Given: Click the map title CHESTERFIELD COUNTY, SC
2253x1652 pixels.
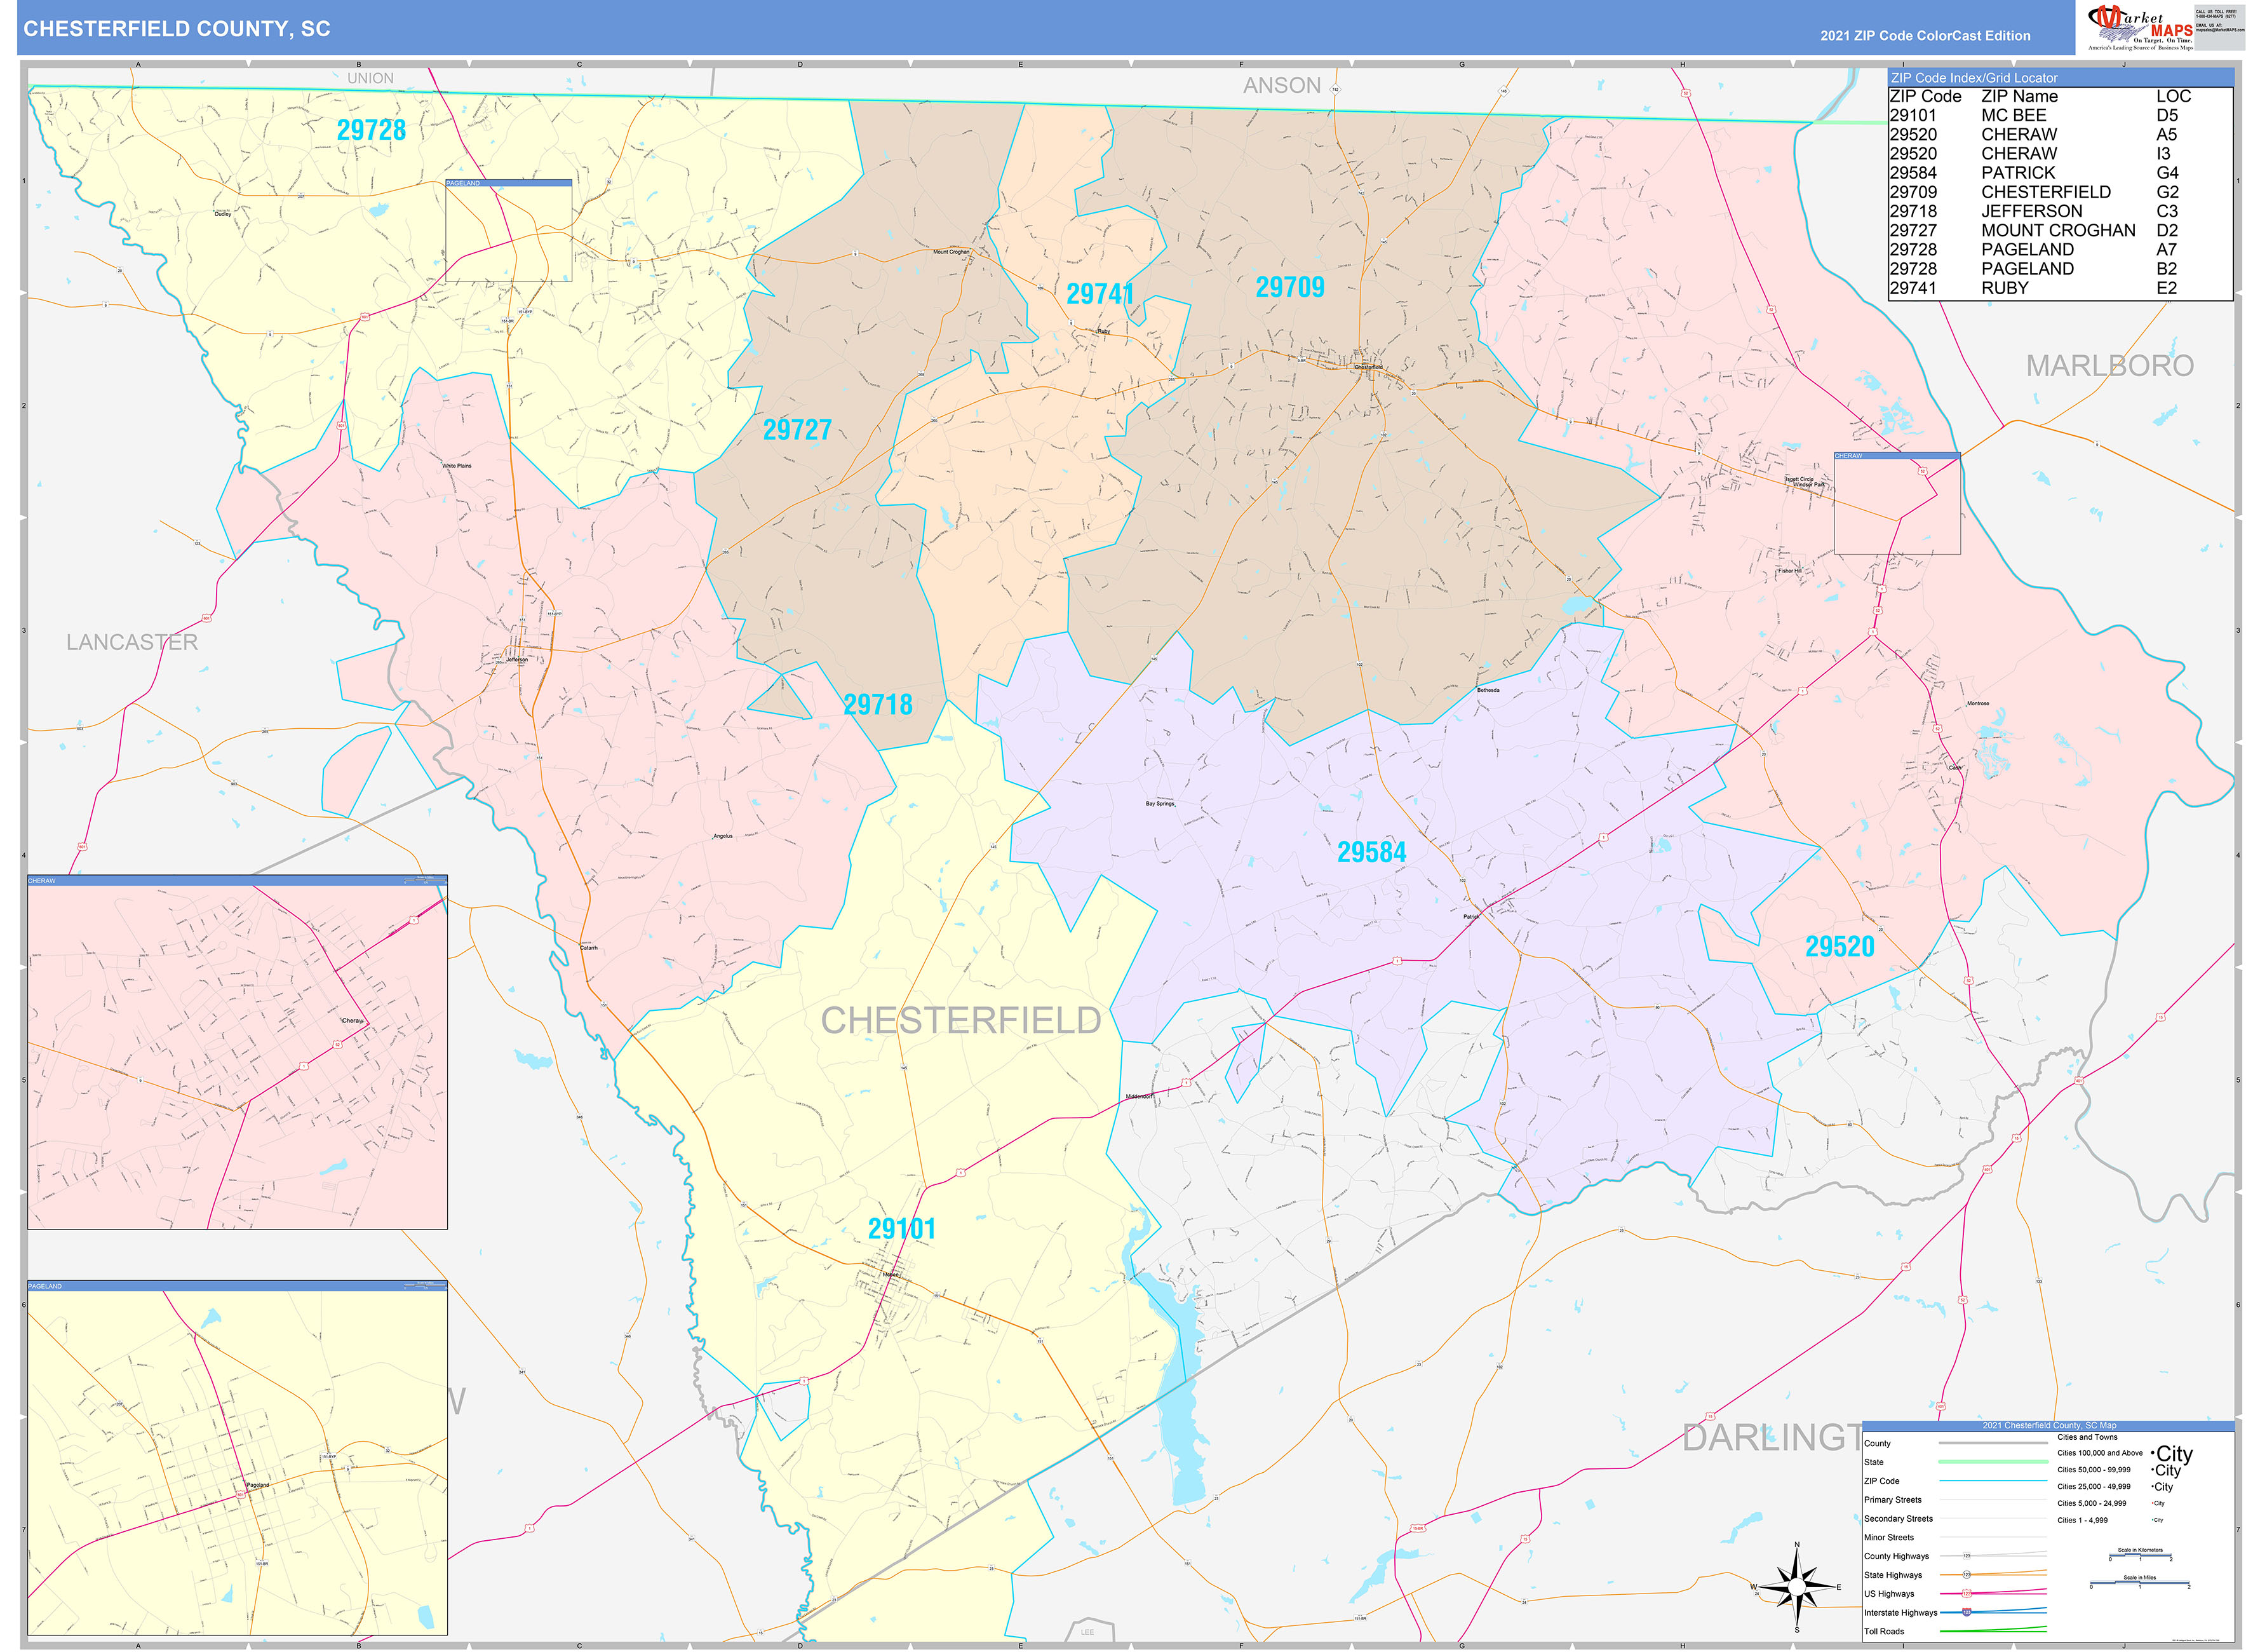Looking at the screenshot, I should (x=177, y=29).
